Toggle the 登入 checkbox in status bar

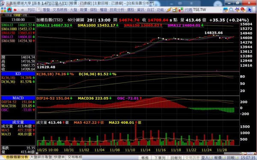[211, 158]
